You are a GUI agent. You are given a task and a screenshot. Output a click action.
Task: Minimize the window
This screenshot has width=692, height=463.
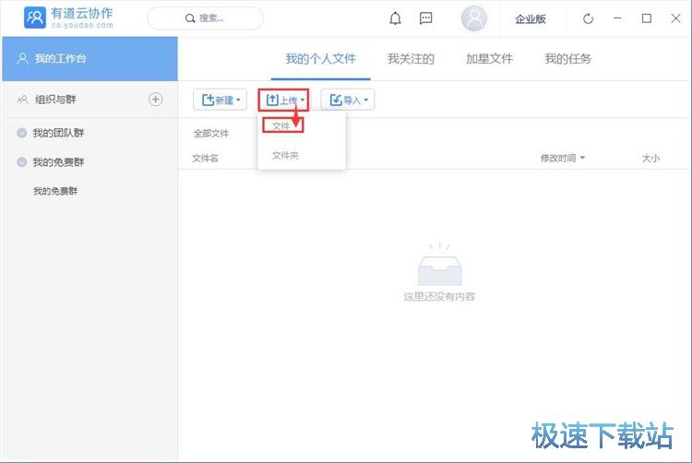pos(617,18)
